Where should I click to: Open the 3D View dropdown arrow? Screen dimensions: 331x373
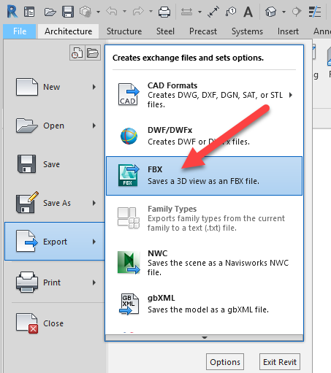coord(284,12)
